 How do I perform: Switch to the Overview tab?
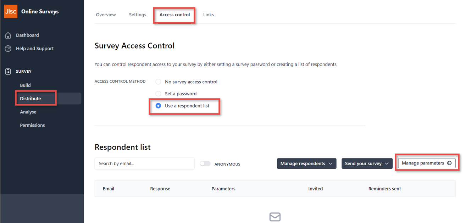[106, 15]
